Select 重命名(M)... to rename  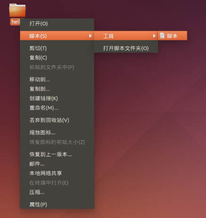57,108
